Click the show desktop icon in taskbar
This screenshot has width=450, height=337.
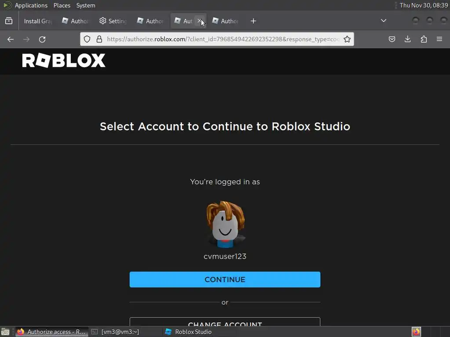coord(5,332)
